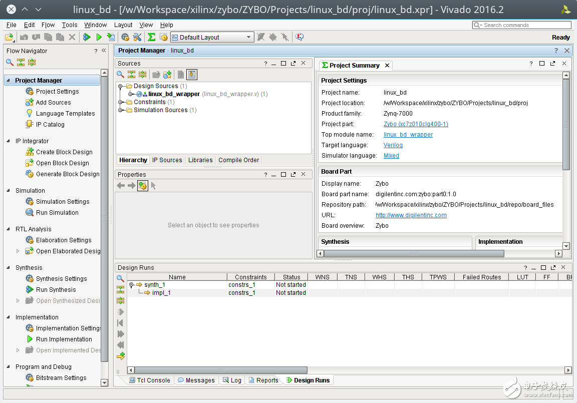Click Run Synthesis icon in main toolbar
The image size is (577, 403).
click(x=87, y=37)
